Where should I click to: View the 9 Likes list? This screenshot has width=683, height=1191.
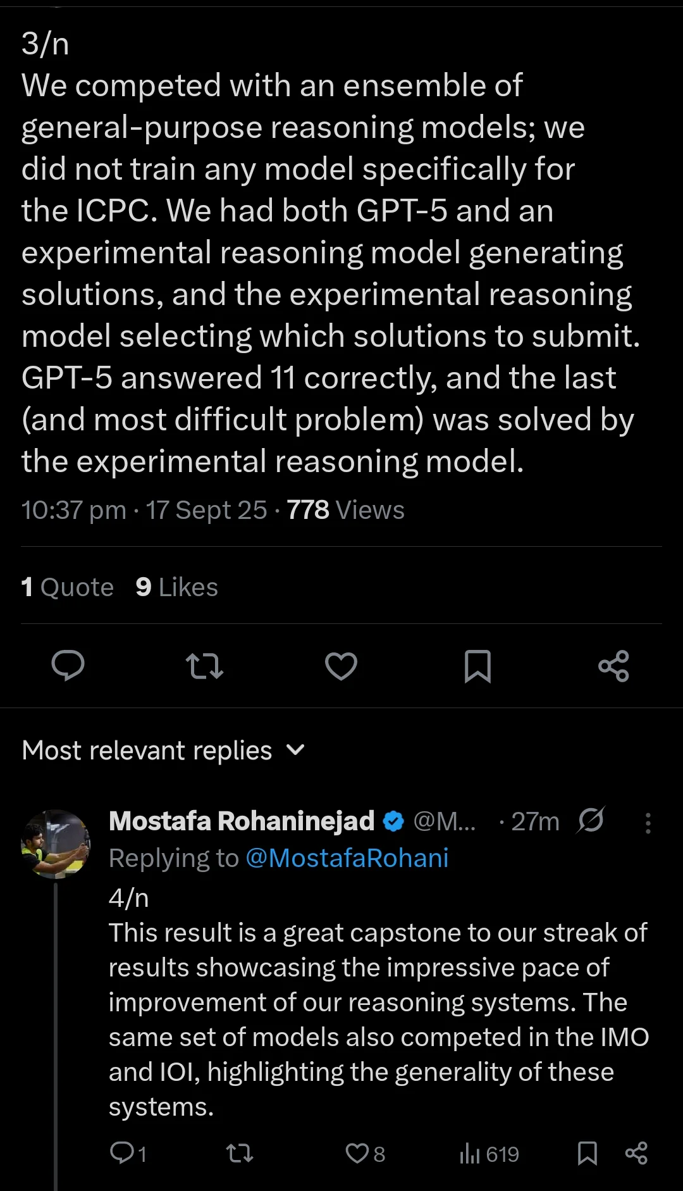tap(176, 587)
